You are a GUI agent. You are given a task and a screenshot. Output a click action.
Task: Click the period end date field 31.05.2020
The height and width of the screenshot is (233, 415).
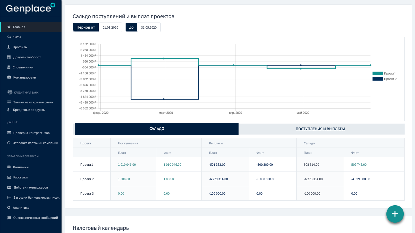(x=149, y=27)
